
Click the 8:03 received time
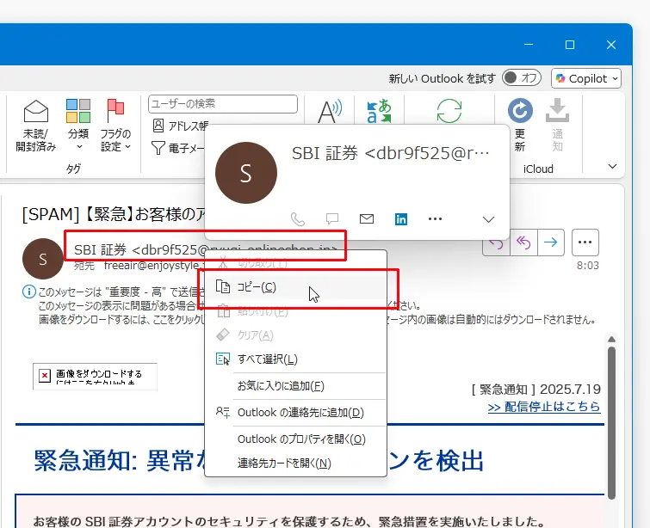click(x=588, y=266)
